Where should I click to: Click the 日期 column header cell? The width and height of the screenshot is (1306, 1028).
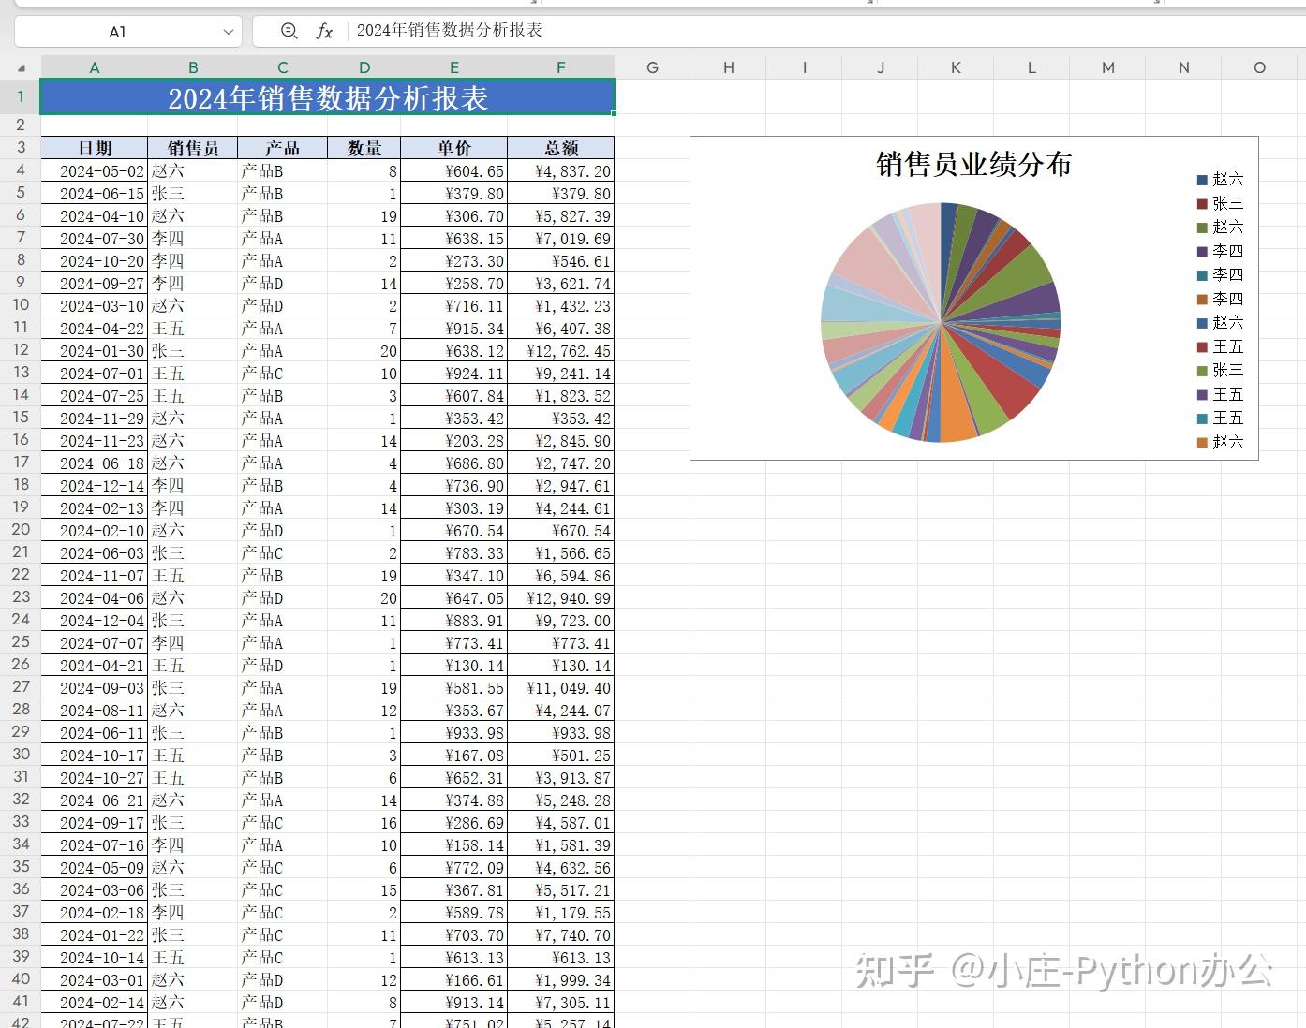pos(94,147)
